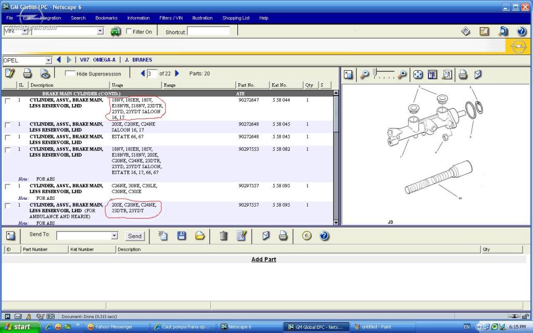Screen dimensions: 533x333
Task: Print the parts list using printer icon
Action: [27, 73]
